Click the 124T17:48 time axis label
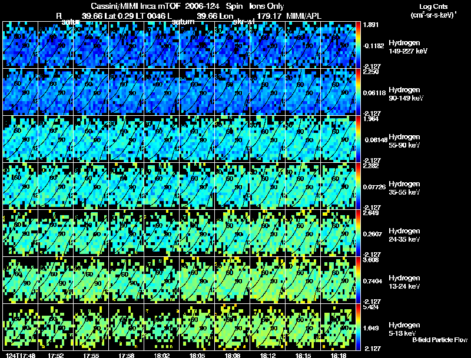Image resolution: width=471 pixels, height=358 pixels. (x=21, y=355)
